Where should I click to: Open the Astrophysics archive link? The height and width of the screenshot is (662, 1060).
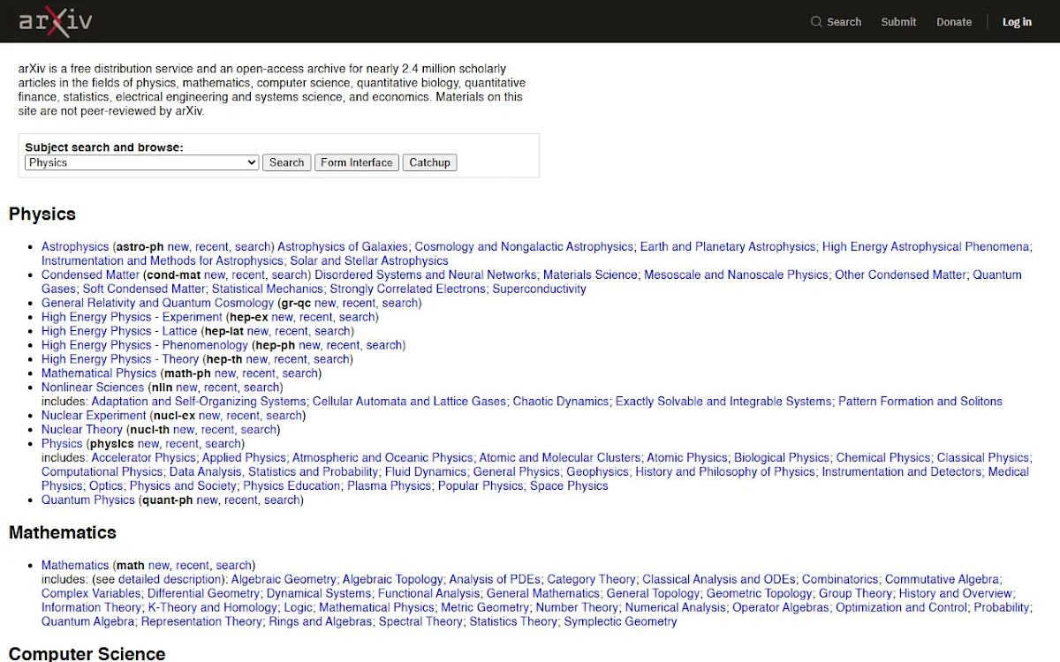tap(75, 246)
